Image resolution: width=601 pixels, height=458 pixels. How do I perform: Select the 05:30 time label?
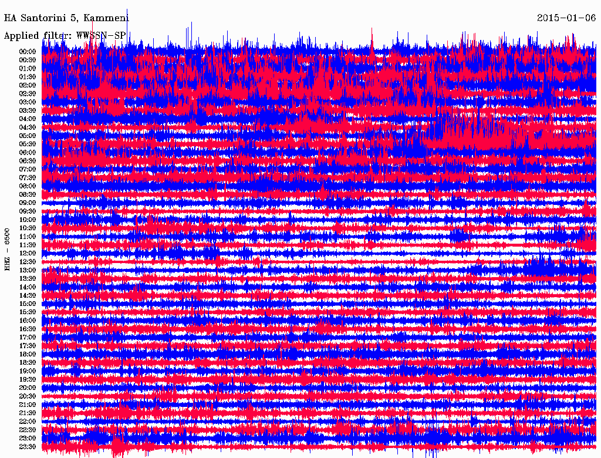[x=28, y=144]
